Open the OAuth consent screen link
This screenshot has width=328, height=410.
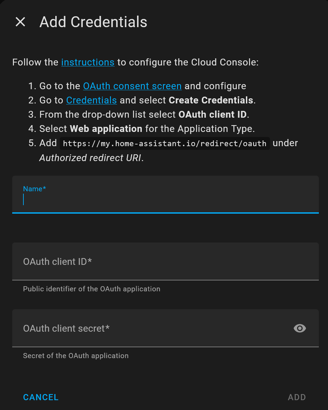coord(132,86)
